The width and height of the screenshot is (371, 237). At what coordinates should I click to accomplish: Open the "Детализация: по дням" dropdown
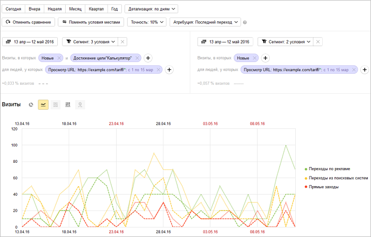[x=151, y=9]
